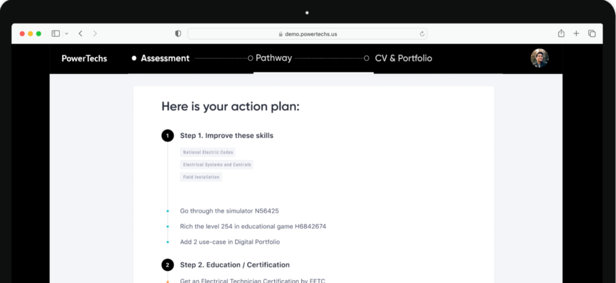Show all tabs using the tab overview icon
616x283 pixels.
click(x=591, y=33)
